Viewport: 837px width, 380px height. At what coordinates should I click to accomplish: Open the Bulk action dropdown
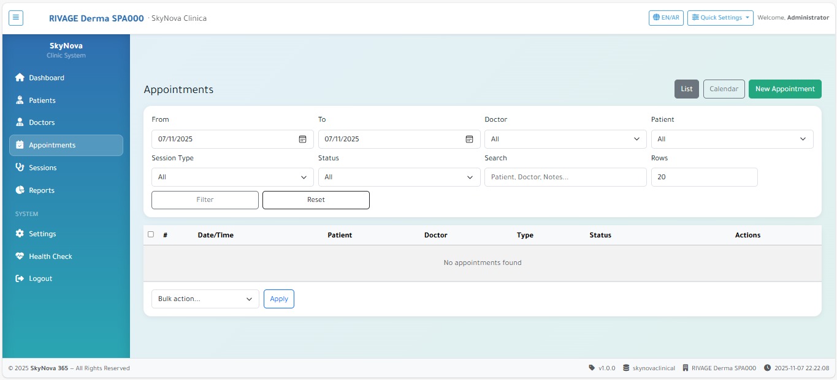click(x=205, y=299)
